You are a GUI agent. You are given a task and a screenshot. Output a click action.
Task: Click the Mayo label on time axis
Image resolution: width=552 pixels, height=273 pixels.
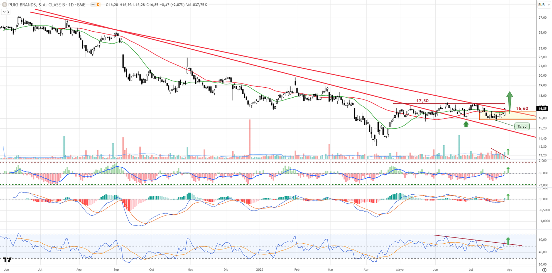point(400,270)
